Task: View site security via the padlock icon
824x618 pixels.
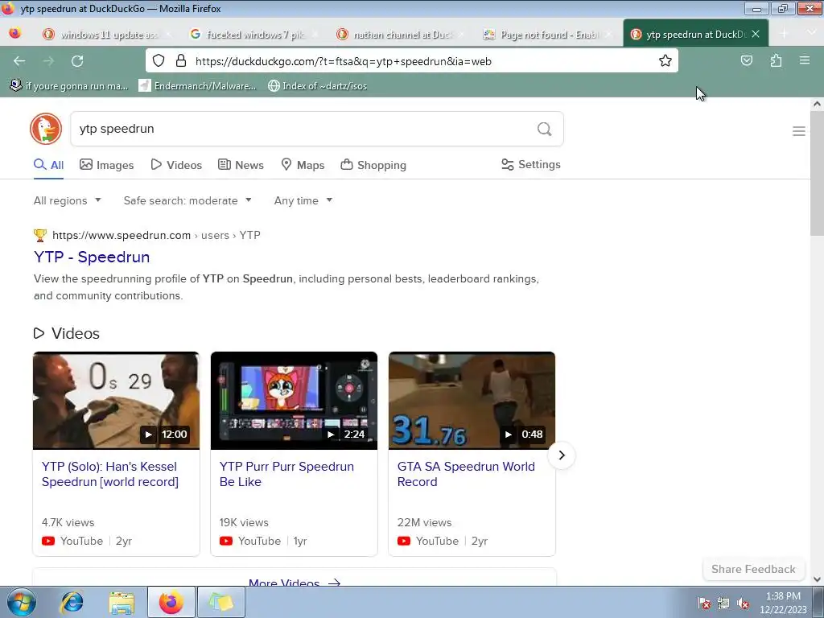Action: pos(181,61)
